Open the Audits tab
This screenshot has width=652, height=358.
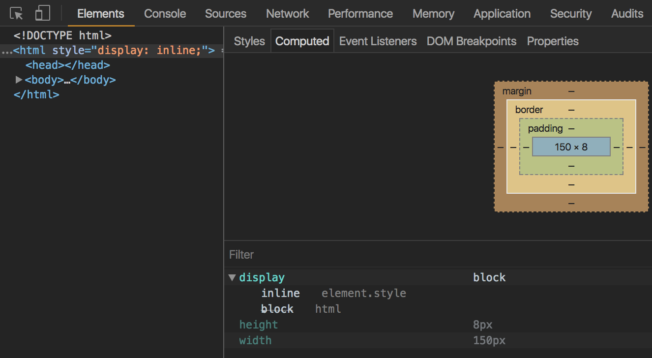[x=627, y=14]
